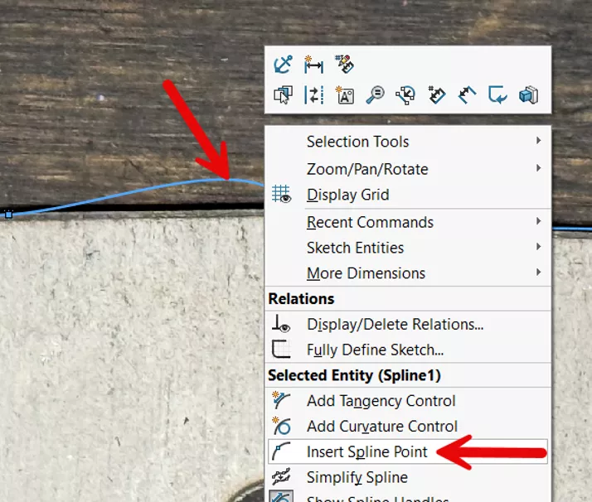Click the Add Tangency Control icon
The width and height of the screenshot is (592, 502).
[x=281, y=401]
